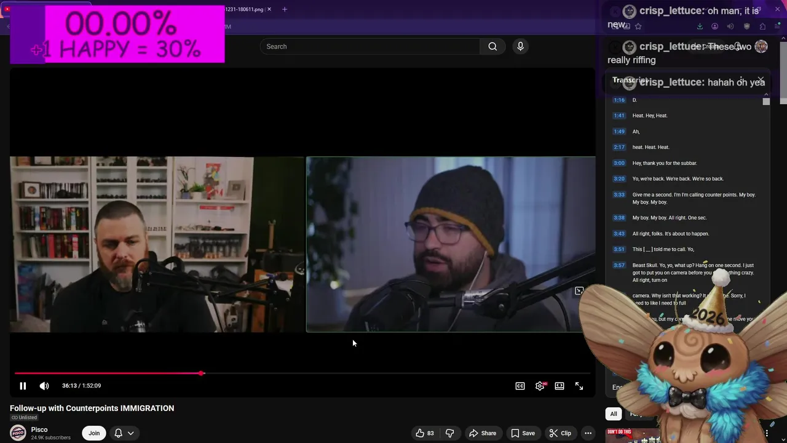
Task: Click the 'Unlisted' badge under title
Action: coord(24,418)
